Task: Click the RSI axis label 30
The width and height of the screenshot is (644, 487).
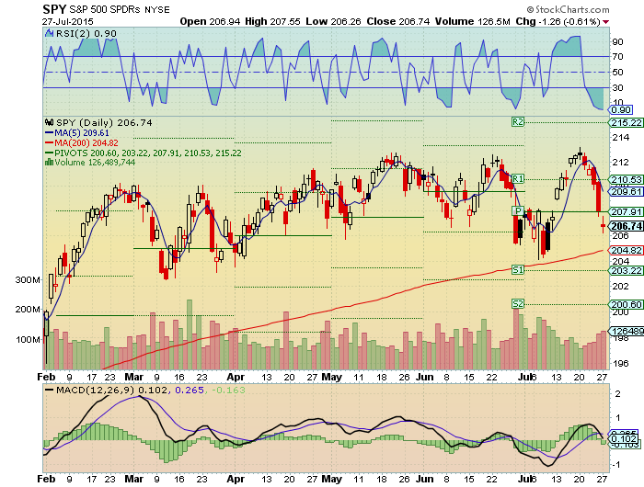Action: (617, 88)
